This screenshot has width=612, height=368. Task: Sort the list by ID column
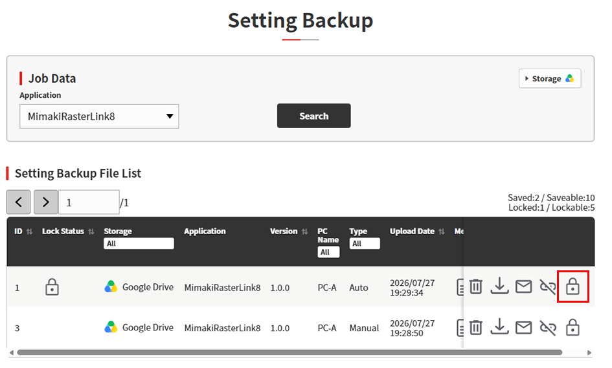(29, 232)
